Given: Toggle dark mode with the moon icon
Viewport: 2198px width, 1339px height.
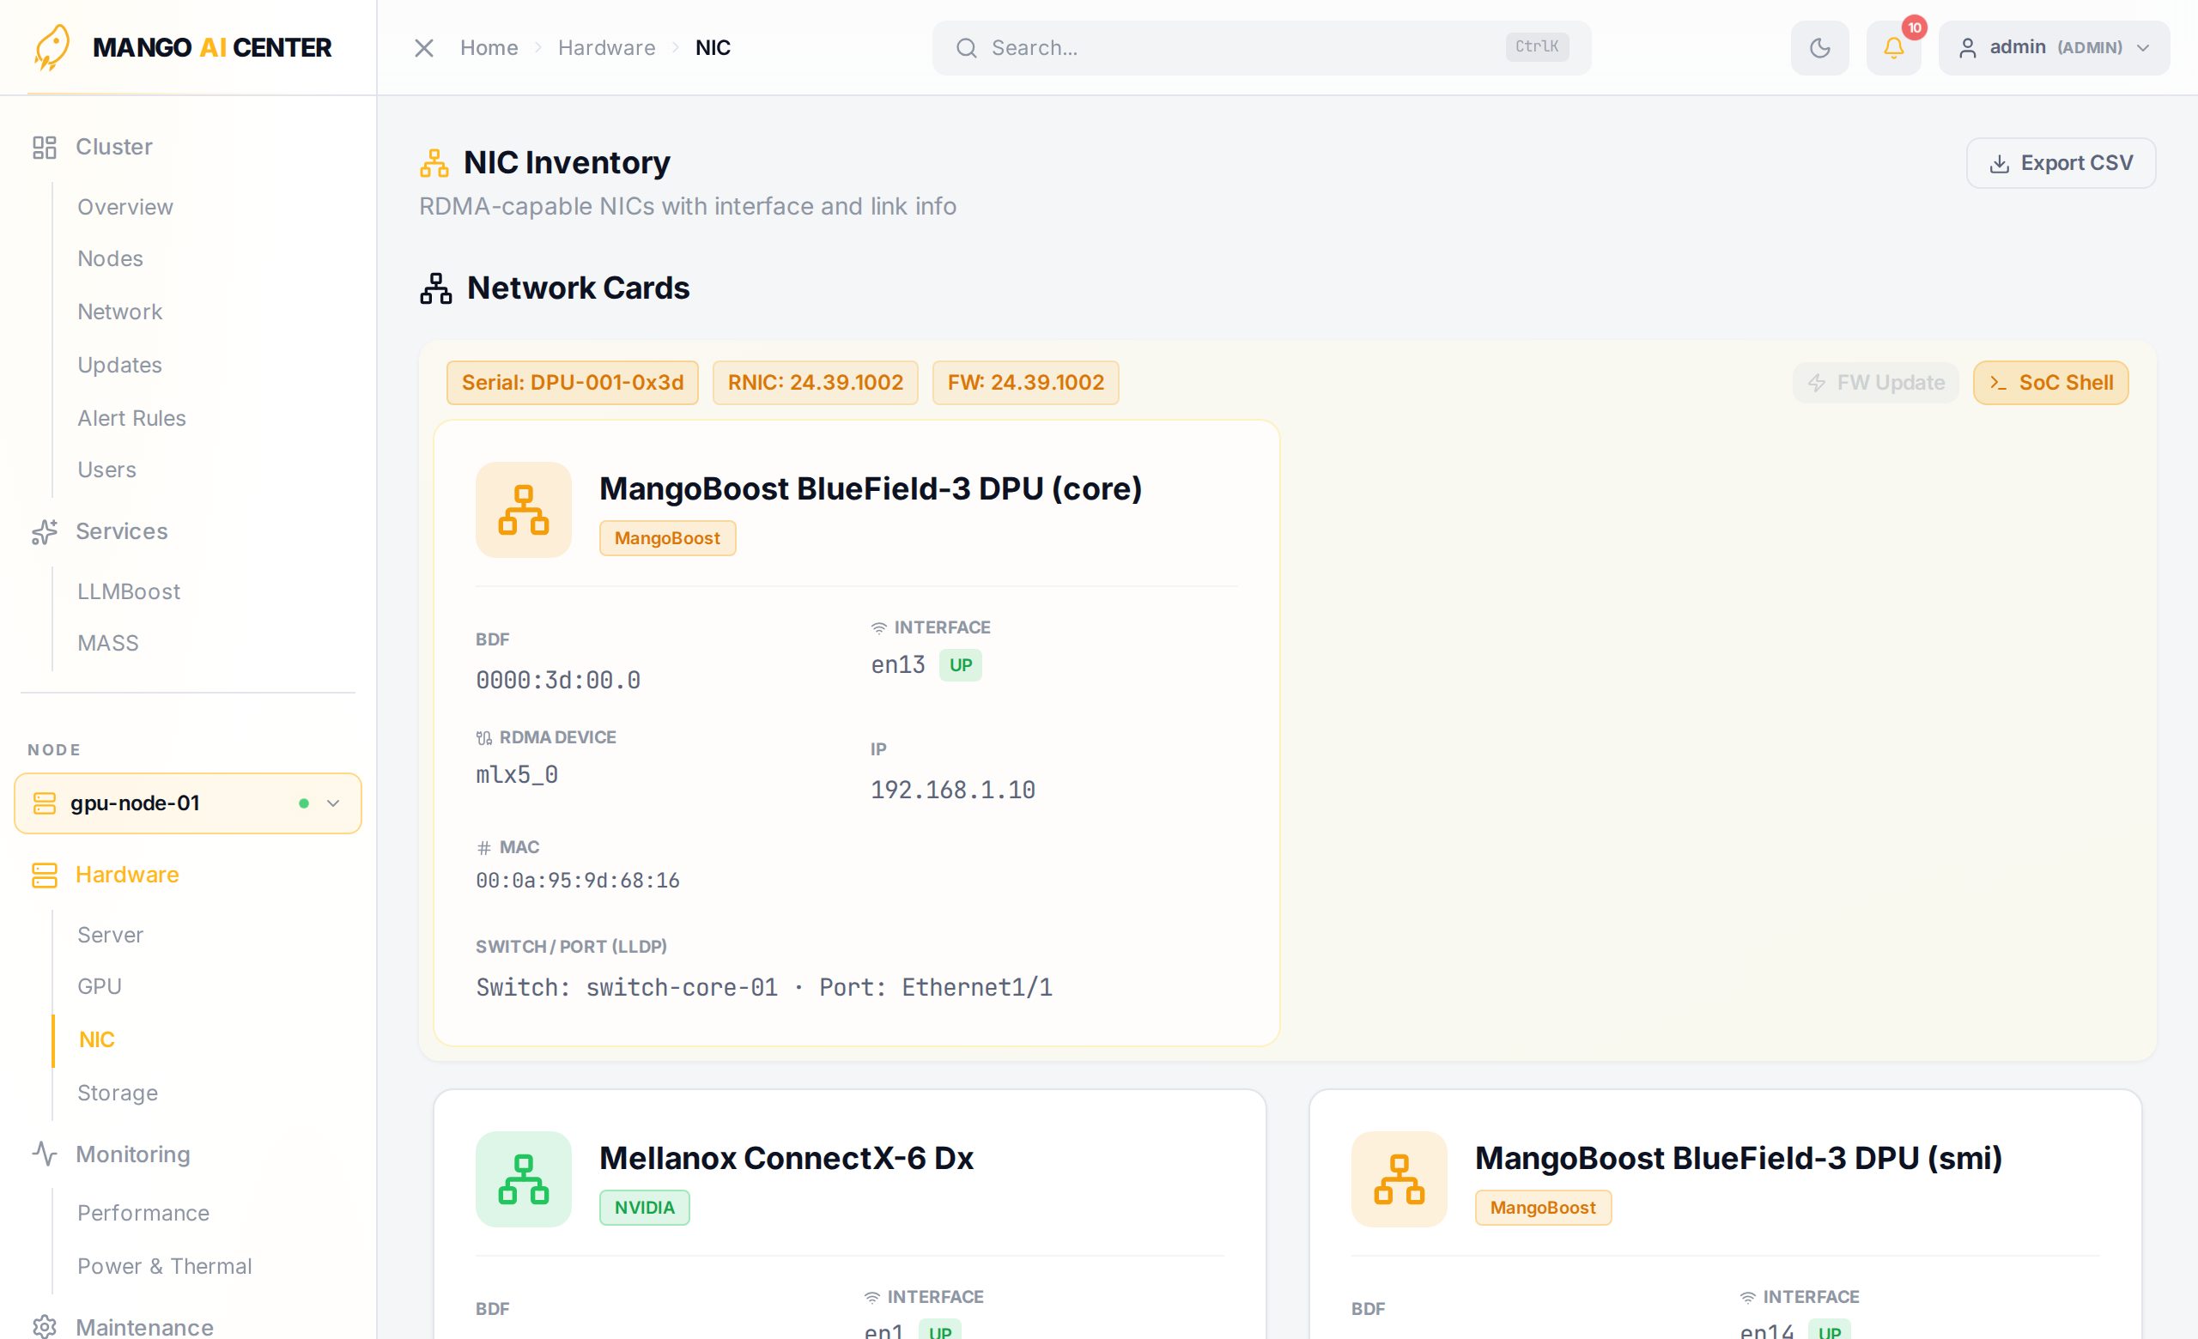Looking at the screenshot, I should pos(1819,47).
